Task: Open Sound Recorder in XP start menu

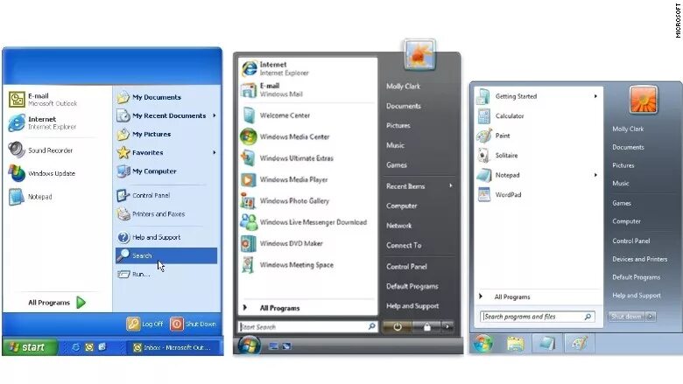Action: 40,150
